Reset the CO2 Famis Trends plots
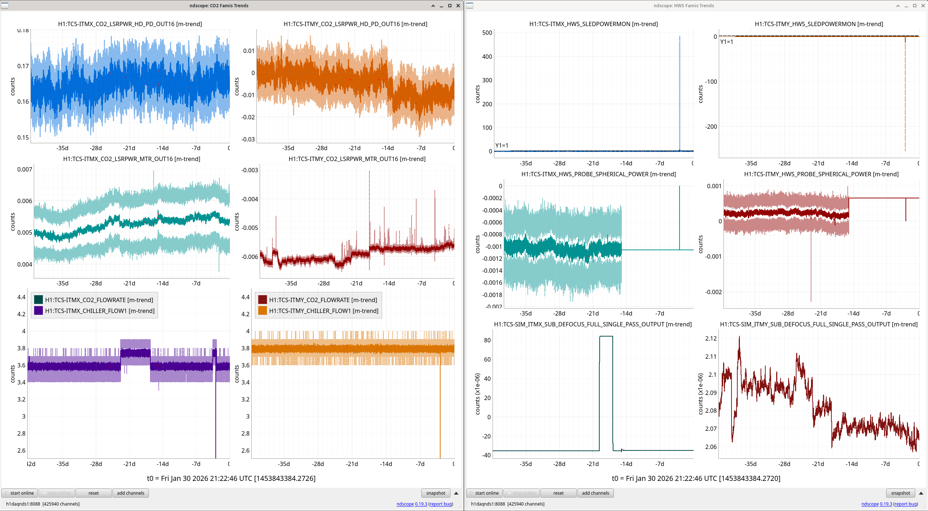The height and width of the screenshot is (511, 928). click(x=94, y=493)
